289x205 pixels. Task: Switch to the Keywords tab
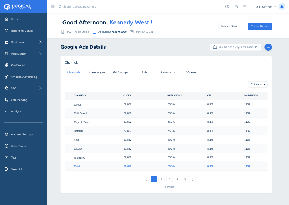point(168,72)
